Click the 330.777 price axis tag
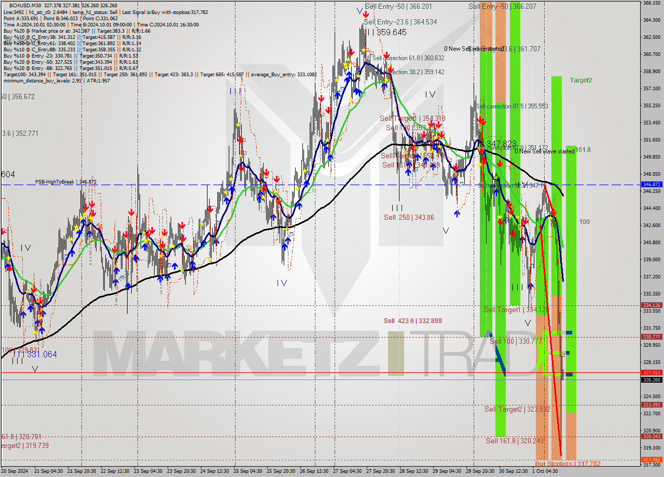 tap(652, 337)
